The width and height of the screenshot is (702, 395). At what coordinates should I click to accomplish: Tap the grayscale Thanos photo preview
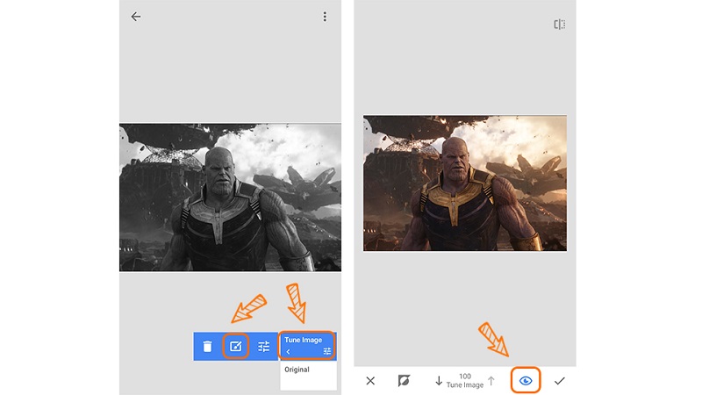(x=230, y=197)
